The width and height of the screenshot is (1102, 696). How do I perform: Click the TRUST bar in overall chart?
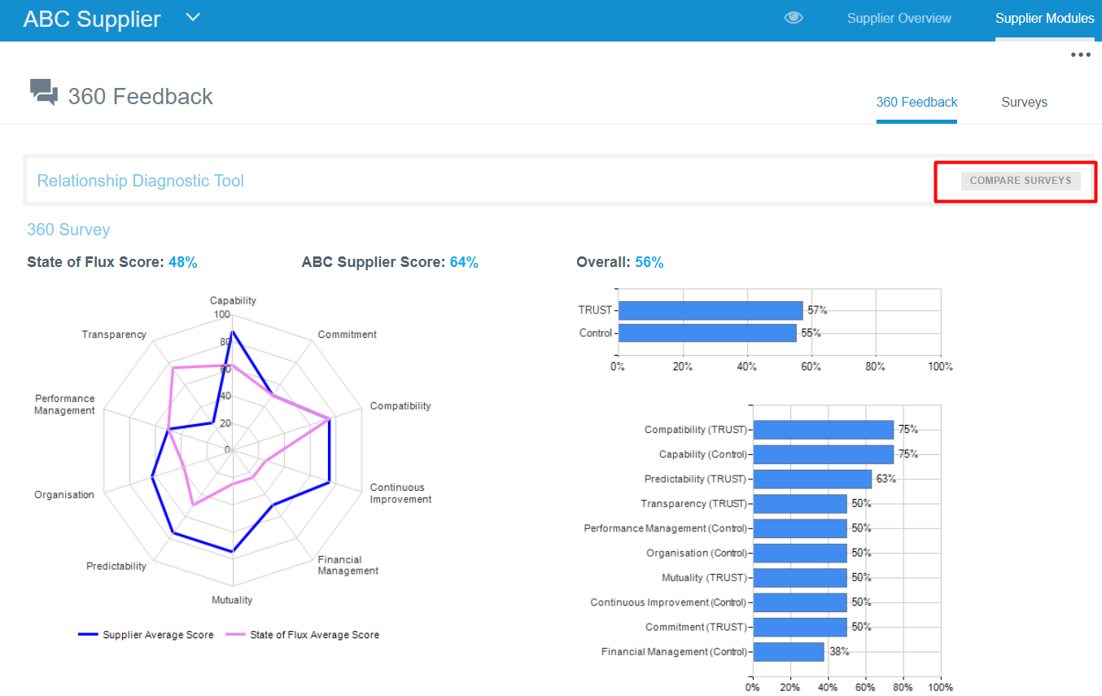tap(710, 310)
